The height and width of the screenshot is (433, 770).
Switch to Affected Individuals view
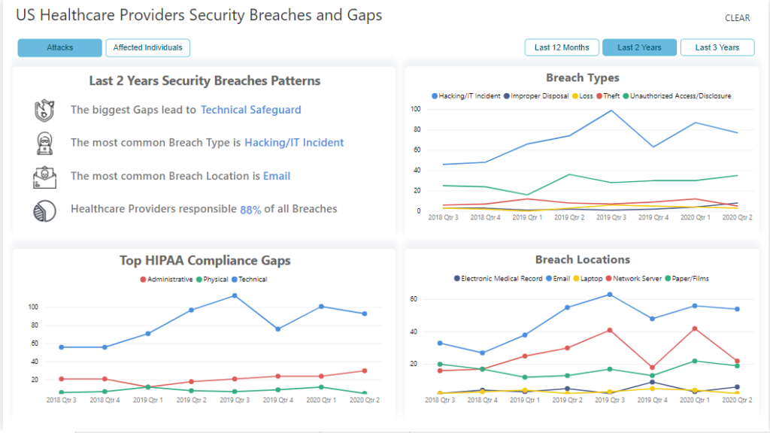pos(147,48)
